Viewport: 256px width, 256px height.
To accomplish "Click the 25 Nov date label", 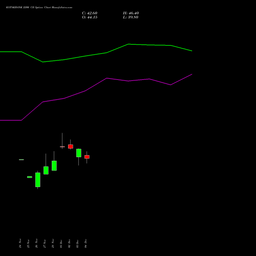I will coord(28,243).
